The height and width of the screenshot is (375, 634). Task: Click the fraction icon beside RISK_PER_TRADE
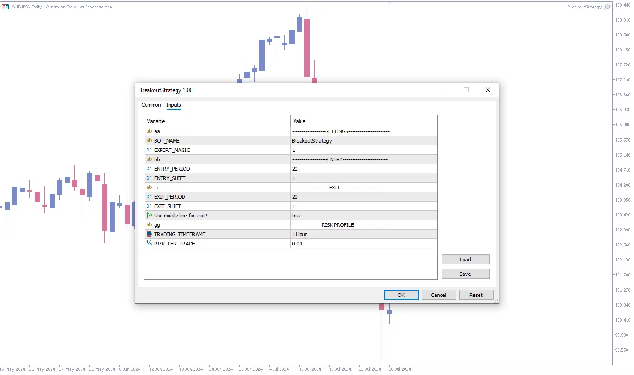coord(149,244)
